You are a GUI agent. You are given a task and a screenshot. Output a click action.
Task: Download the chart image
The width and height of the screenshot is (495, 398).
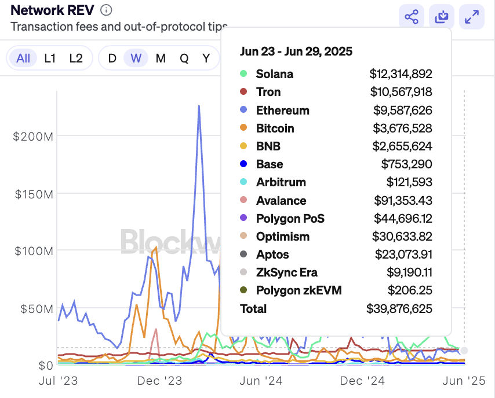click(x=442, y=16)
